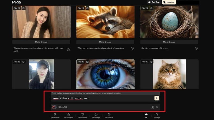
Task: Select the Pikaswaps tool
Action: (96, 115)
